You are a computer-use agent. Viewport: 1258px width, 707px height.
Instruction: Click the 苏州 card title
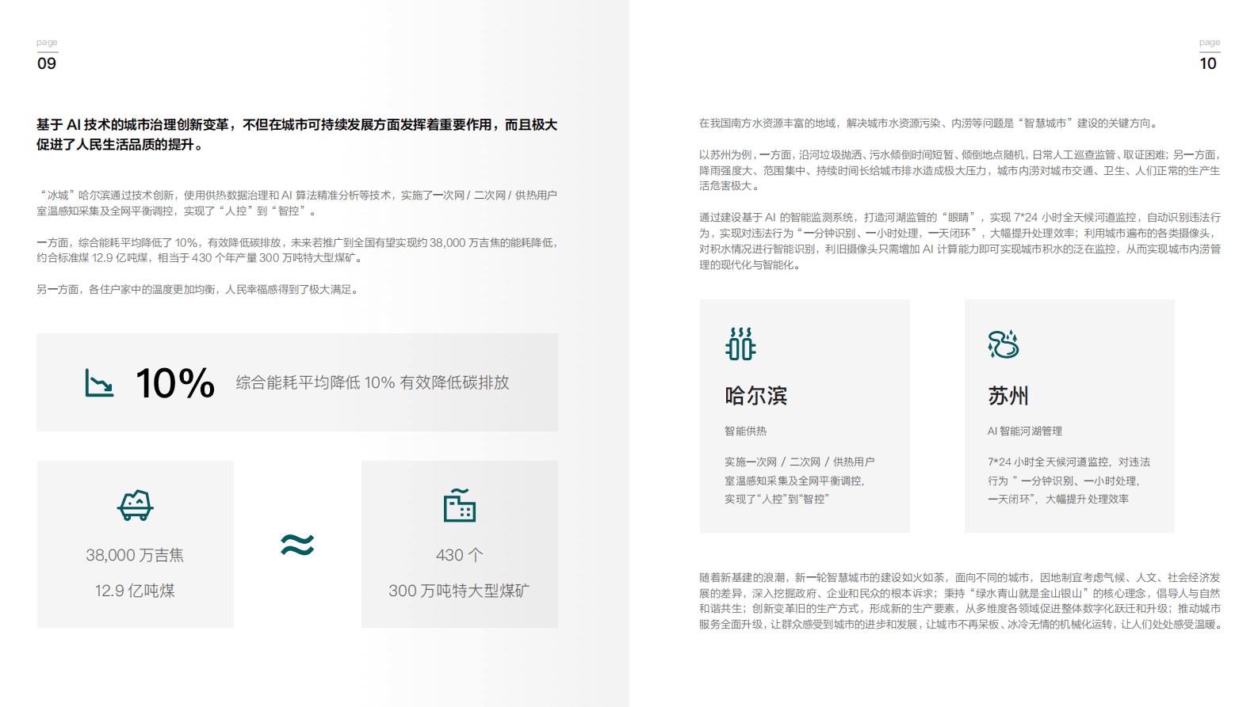1008,396
